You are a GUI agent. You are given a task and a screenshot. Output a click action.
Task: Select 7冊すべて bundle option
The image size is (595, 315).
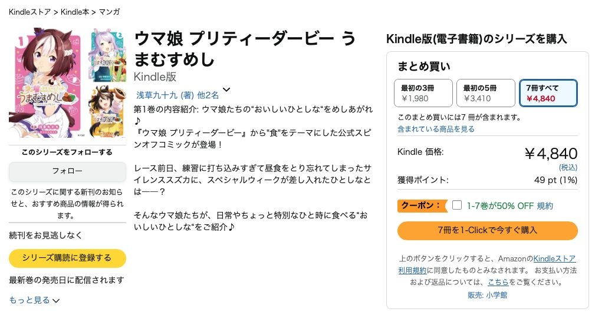(x=548, y=93)
